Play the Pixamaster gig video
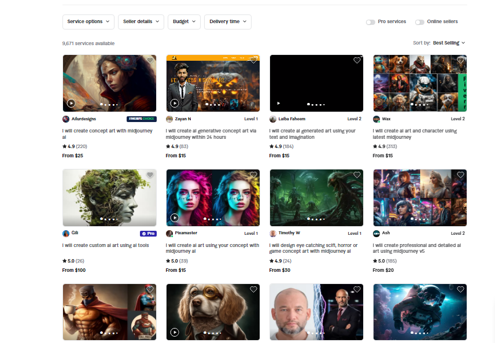Screen dimensions: 495x343 coord(175,217)
